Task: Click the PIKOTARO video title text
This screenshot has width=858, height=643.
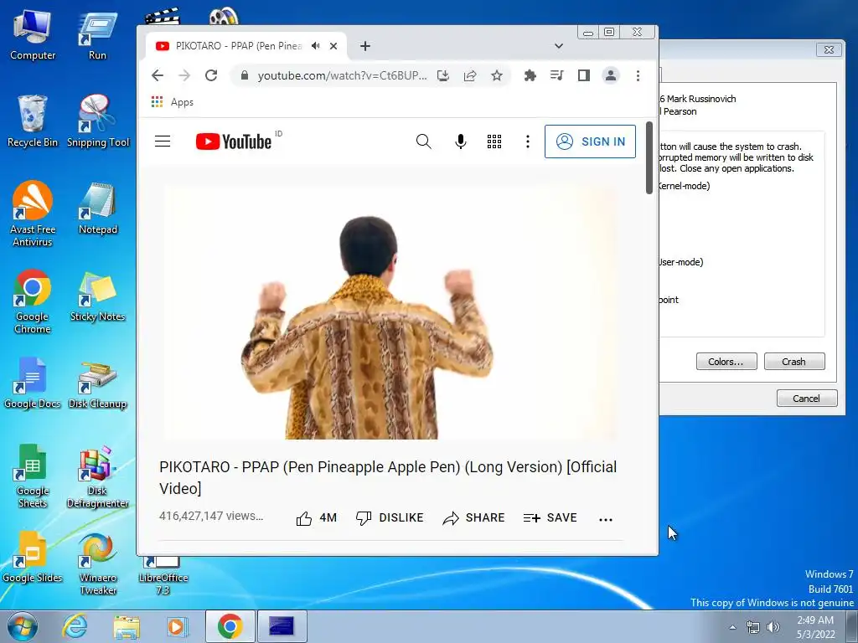Action: pyautogui.click(x=388, y=477)
